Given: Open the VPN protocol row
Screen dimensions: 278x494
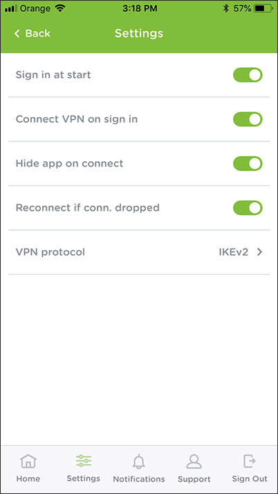Looking at the screenshot, I should [139, 252].
